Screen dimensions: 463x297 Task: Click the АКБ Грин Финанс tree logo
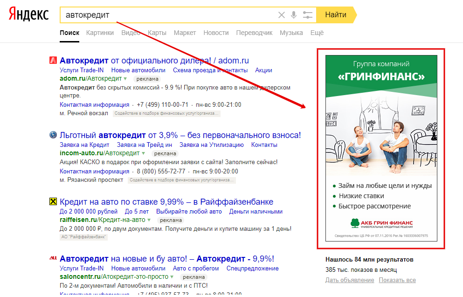[355, 223]
